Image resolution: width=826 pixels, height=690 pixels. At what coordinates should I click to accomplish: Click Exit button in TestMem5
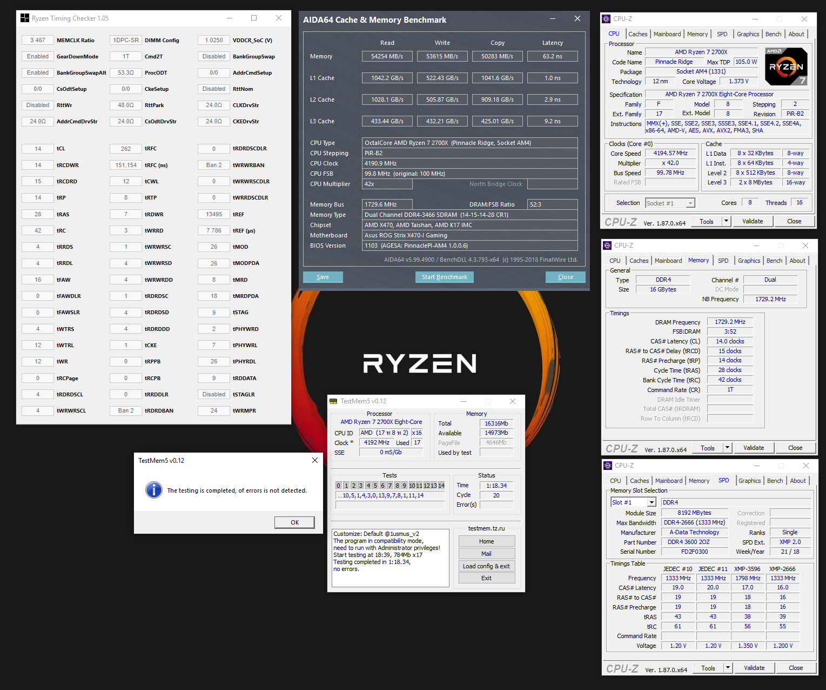[x=486, y=578]
